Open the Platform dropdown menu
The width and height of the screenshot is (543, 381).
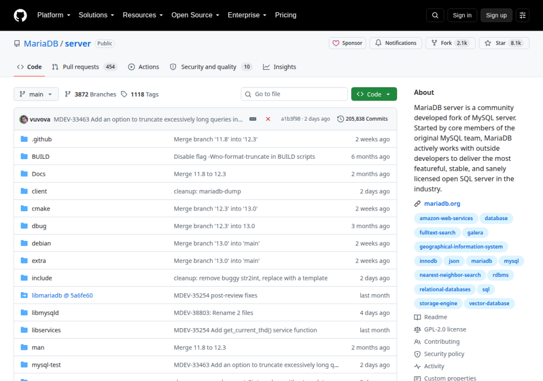pos(54,15)
